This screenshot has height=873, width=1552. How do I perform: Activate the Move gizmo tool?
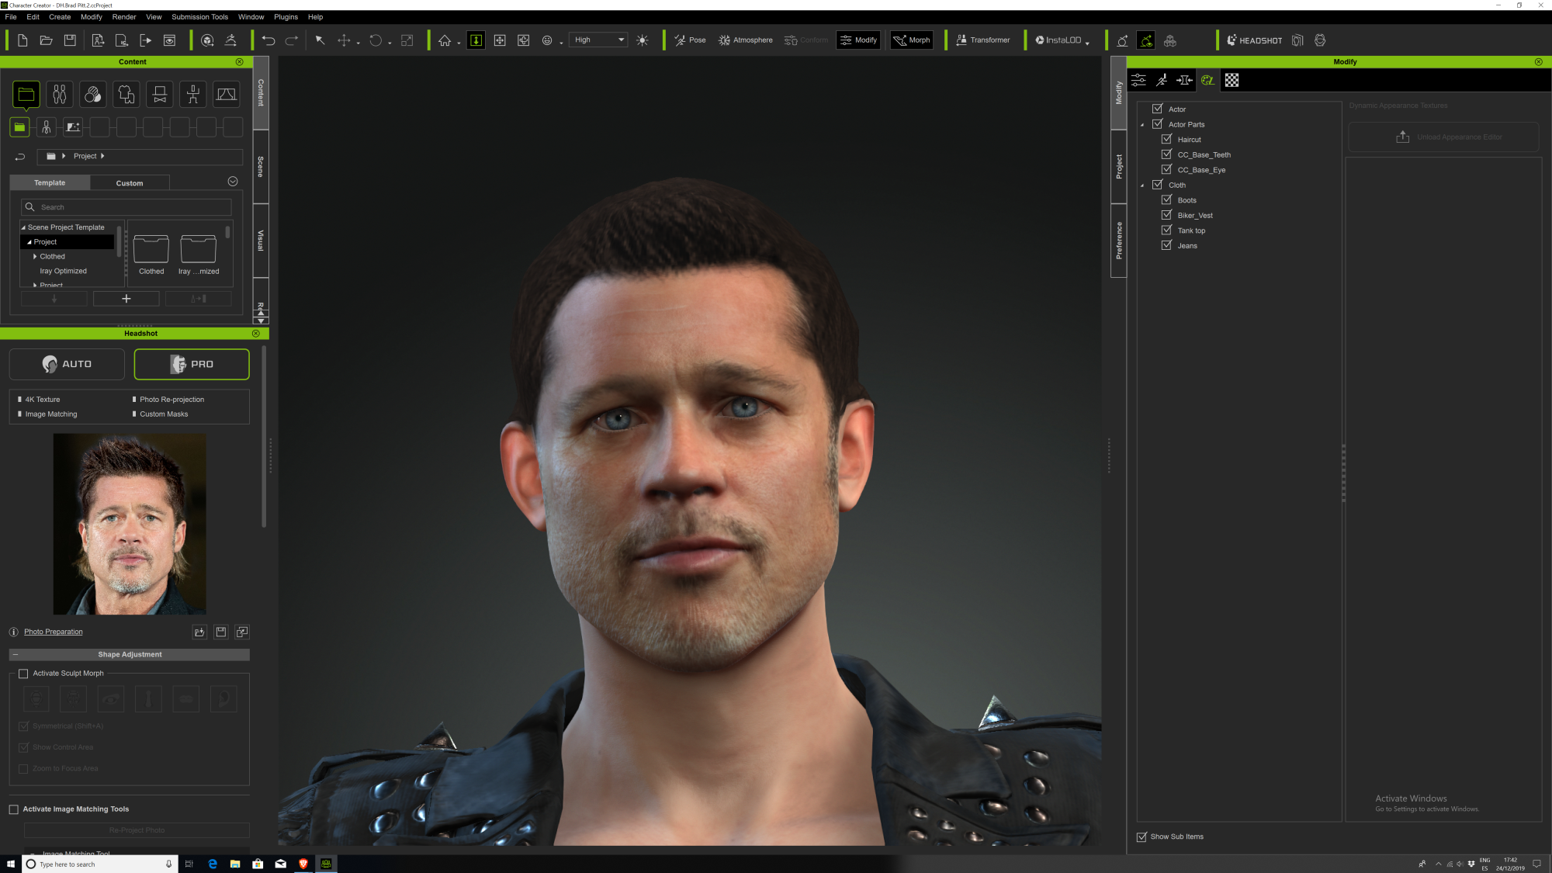tap(344, 40)
